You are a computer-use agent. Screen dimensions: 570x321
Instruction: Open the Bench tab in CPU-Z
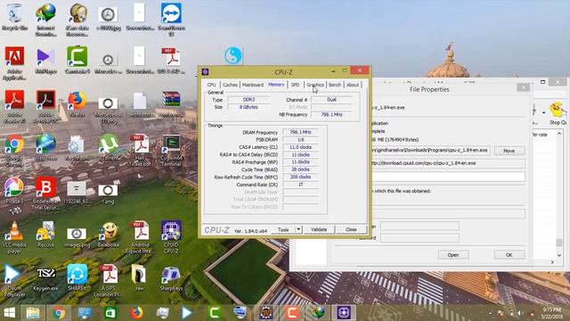click(335, 85)
